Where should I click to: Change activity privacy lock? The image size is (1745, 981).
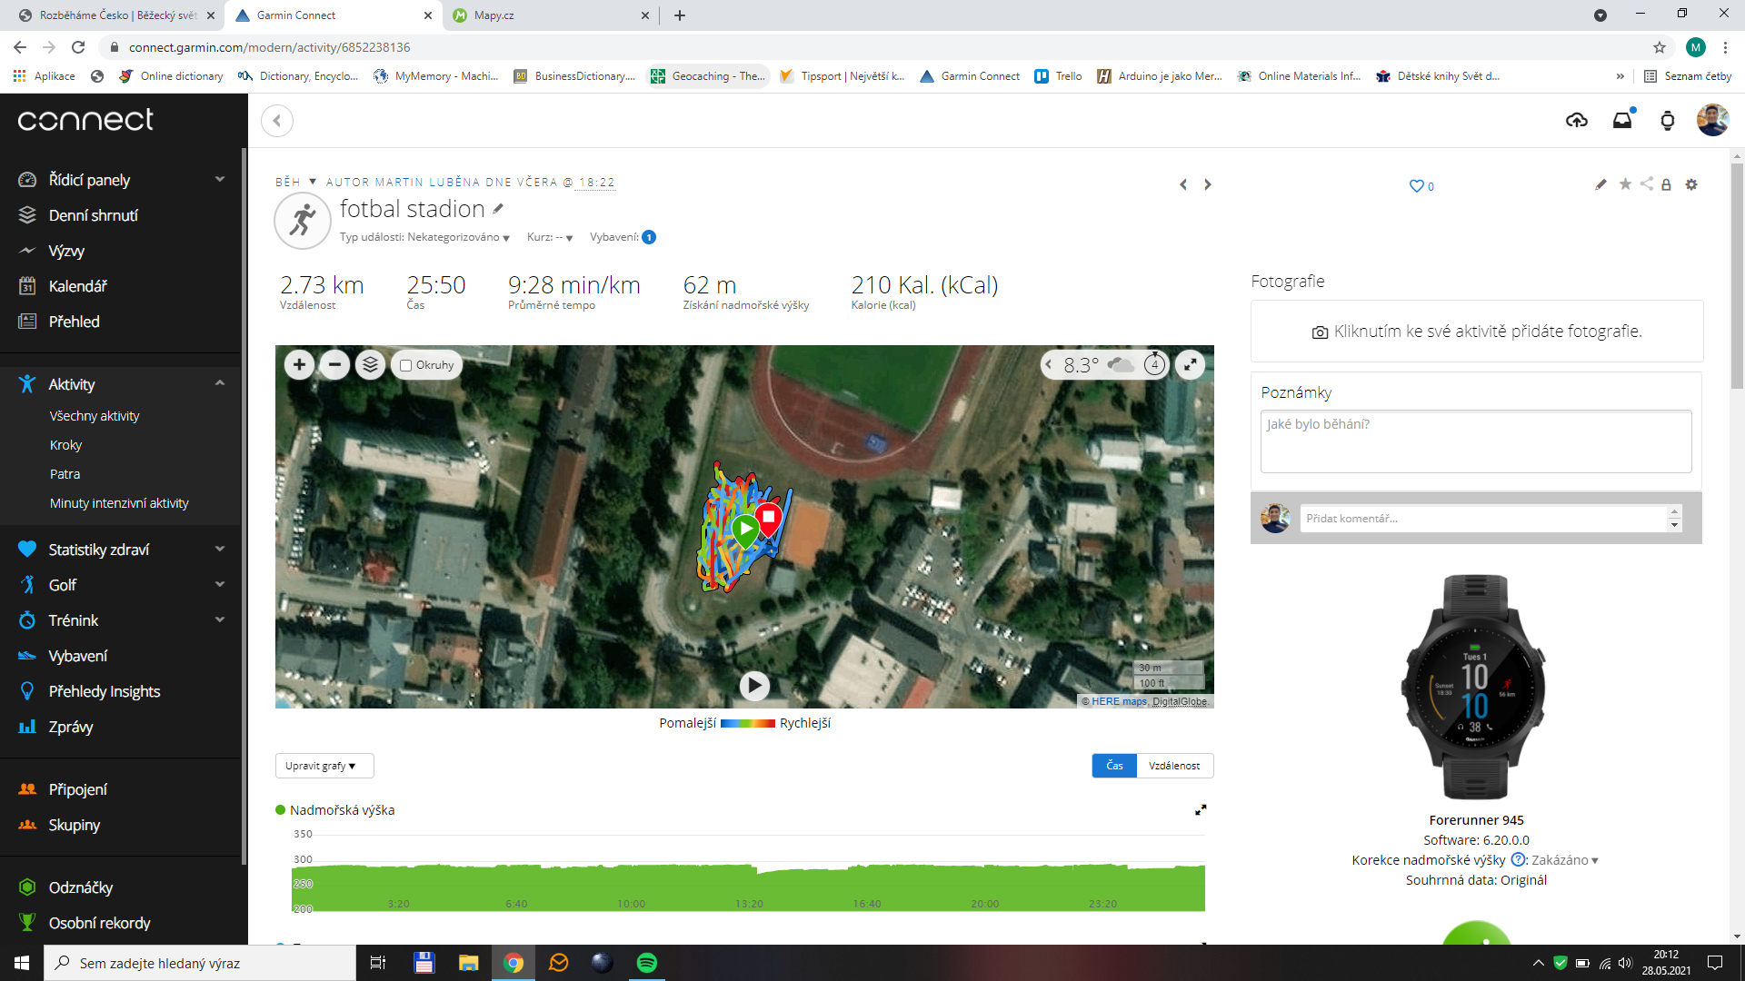point(1666,184)
